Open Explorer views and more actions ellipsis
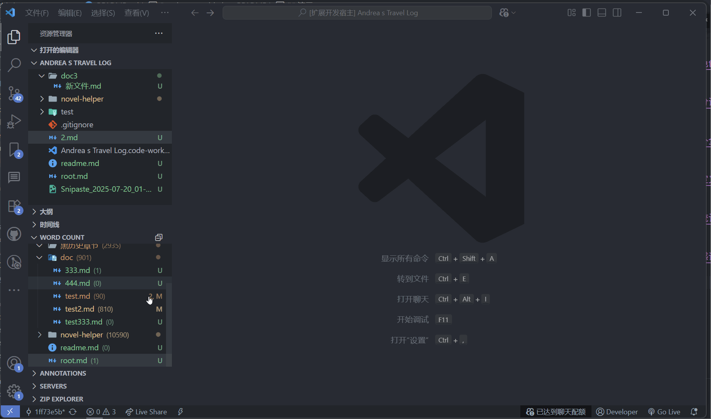Screen dimensions: 711x419 click(x=159, y=33)
